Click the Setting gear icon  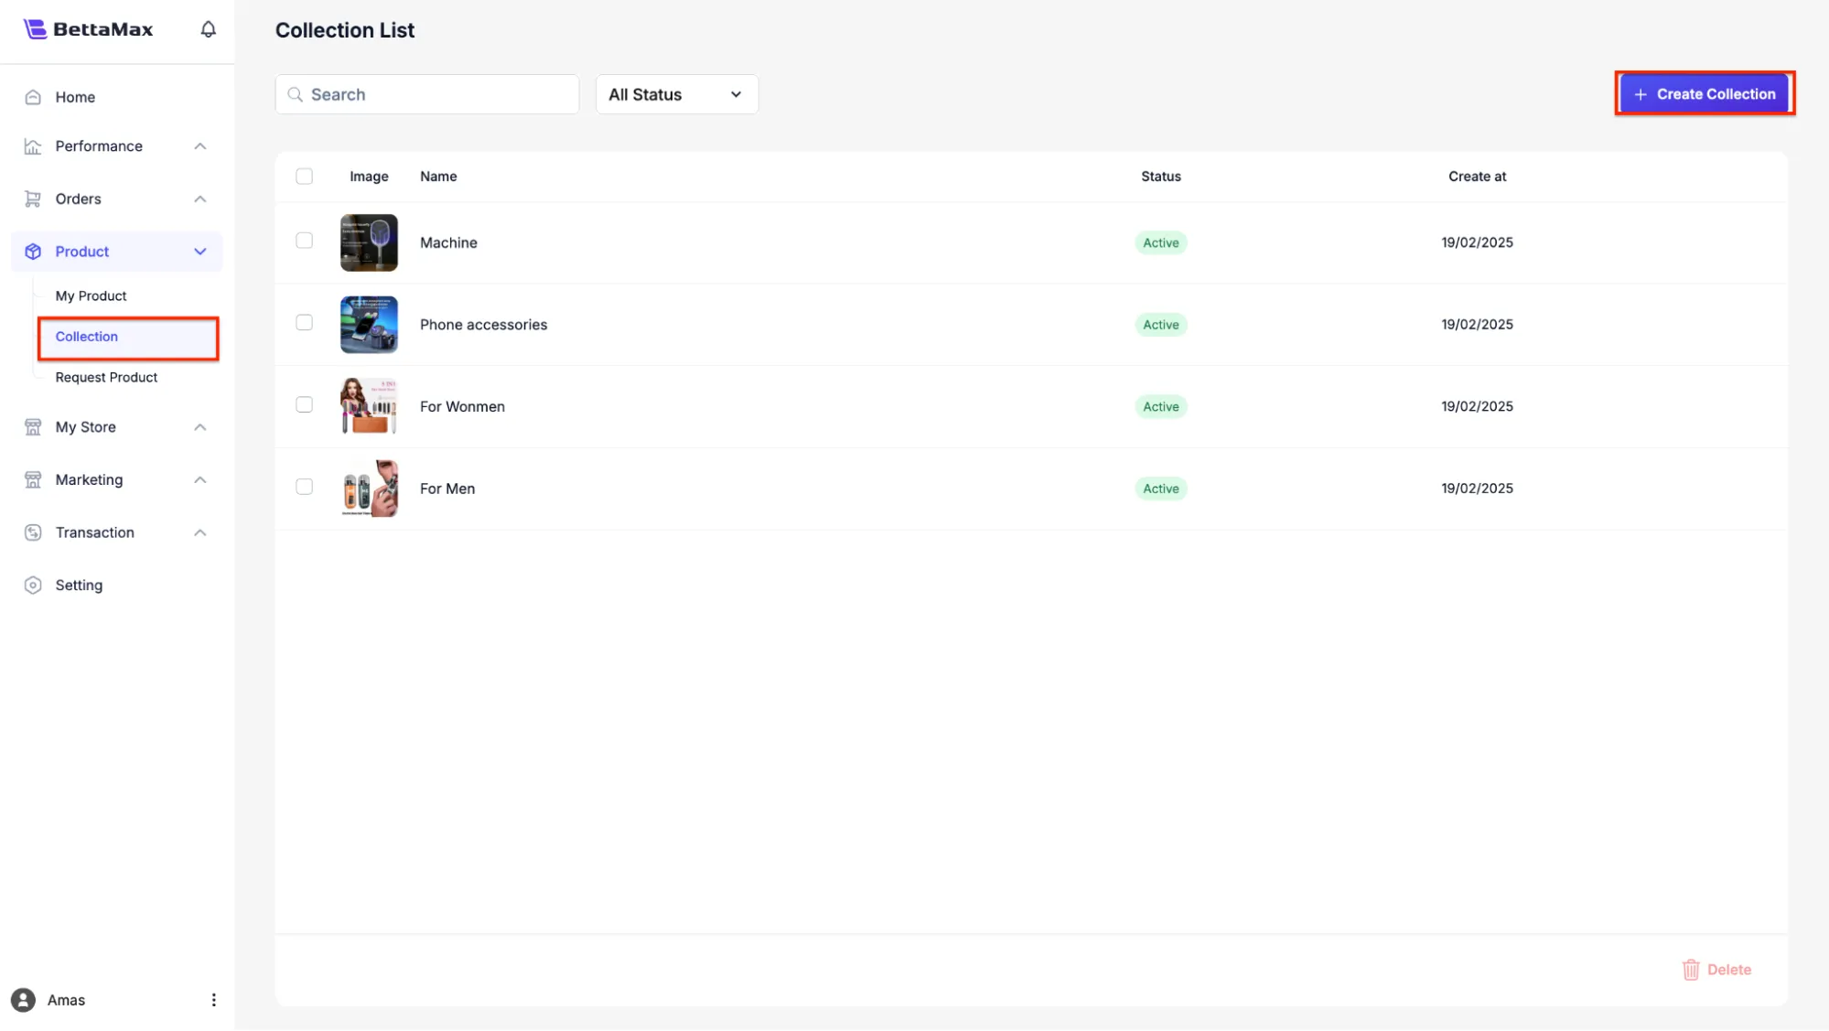(33, 585)
